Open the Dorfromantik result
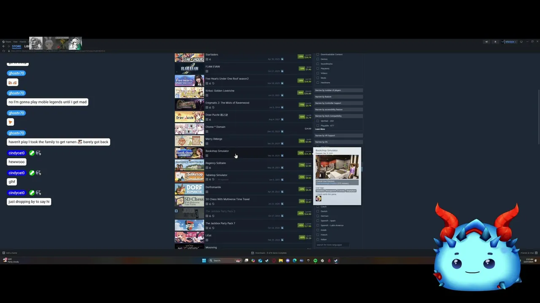Viewport: 540px width, 303px height. click(244, 189)
